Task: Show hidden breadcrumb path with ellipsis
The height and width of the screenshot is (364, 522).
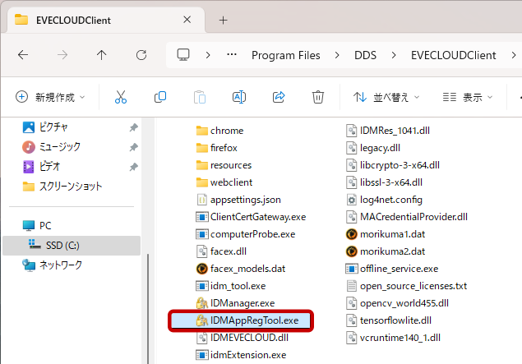Action: coord(233,55)
